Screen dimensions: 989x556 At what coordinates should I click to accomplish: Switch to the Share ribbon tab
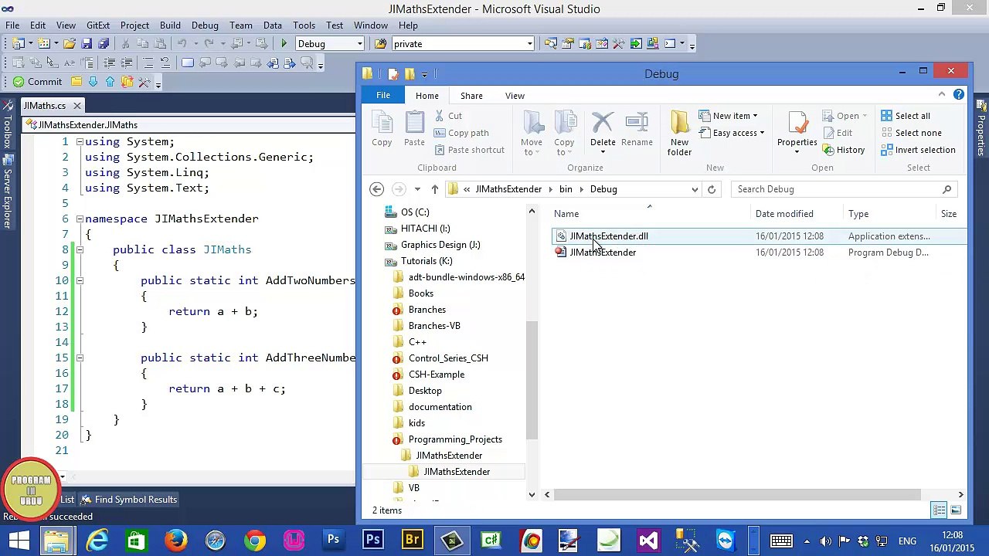coord(471,96)
